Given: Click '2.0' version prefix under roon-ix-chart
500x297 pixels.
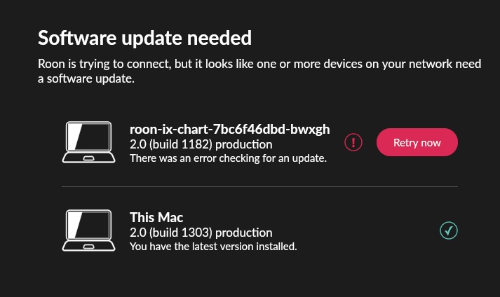Looking at the screenshot, I should 137,144.
